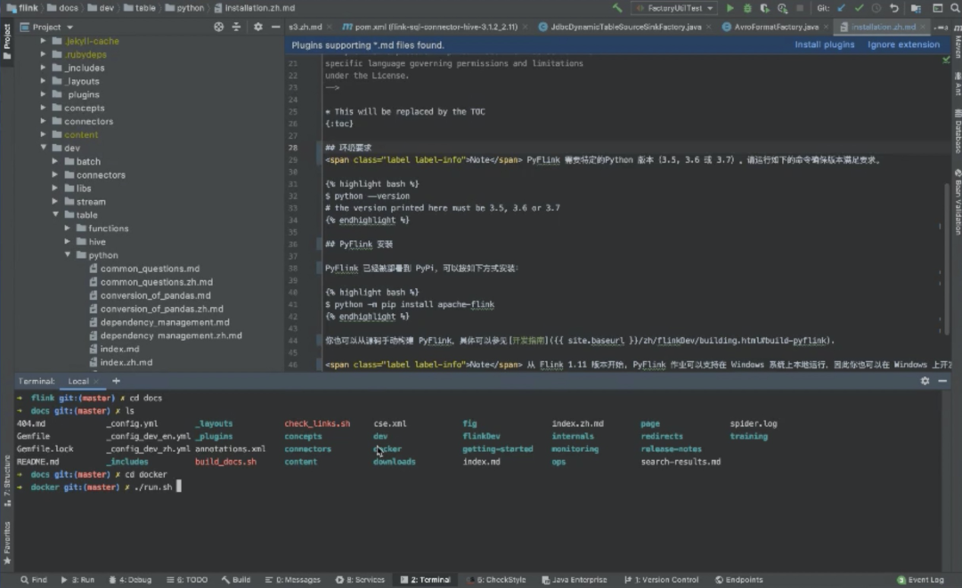
Task: Expand the functions folder
Action: coord(68,228)
